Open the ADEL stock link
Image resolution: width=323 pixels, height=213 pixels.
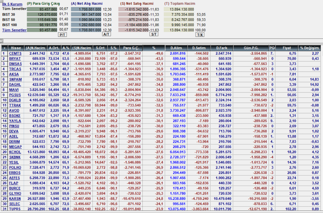[13, 136]
